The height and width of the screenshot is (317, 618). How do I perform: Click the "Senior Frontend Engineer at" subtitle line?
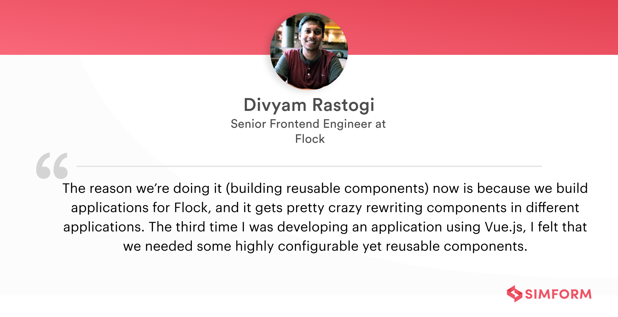click(x=308, y=124)
